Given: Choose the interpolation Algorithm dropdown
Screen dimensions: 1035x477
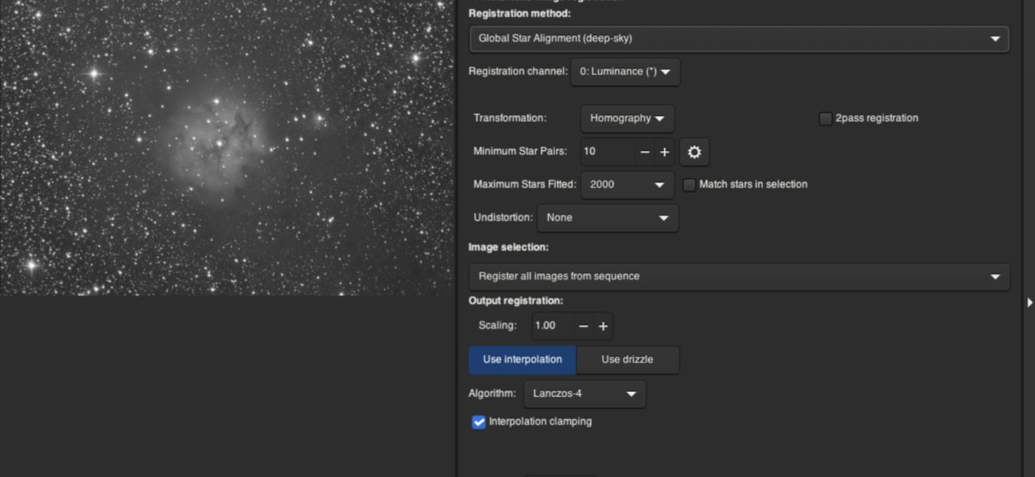Looking at the screenshot, I should [584, 394].
